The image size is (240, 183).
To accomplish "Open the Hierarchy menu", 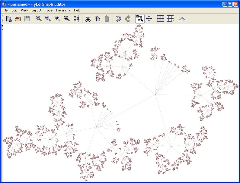I will coord(63,10).
